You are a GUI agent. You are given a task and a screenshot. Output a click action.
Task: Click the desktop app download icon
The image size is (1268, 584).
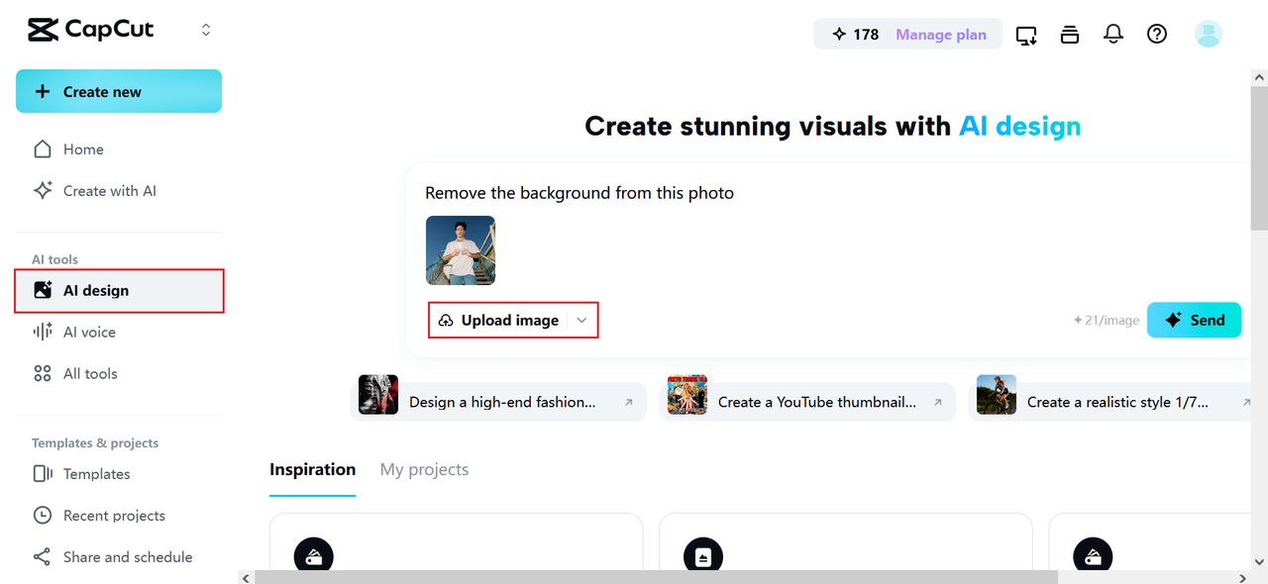(x=1026, y=35)
